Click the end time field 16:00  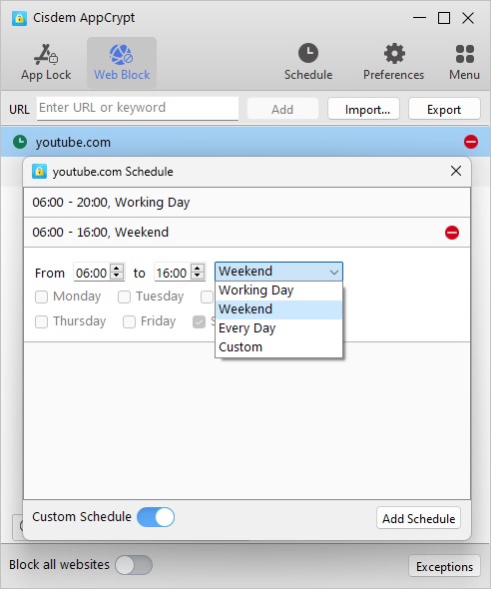point(172,273)
